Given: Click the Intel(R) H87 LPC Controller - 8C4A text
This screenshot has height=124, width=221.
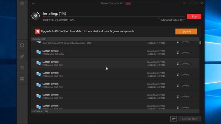Looking at the screenshot, I should 59,20.
